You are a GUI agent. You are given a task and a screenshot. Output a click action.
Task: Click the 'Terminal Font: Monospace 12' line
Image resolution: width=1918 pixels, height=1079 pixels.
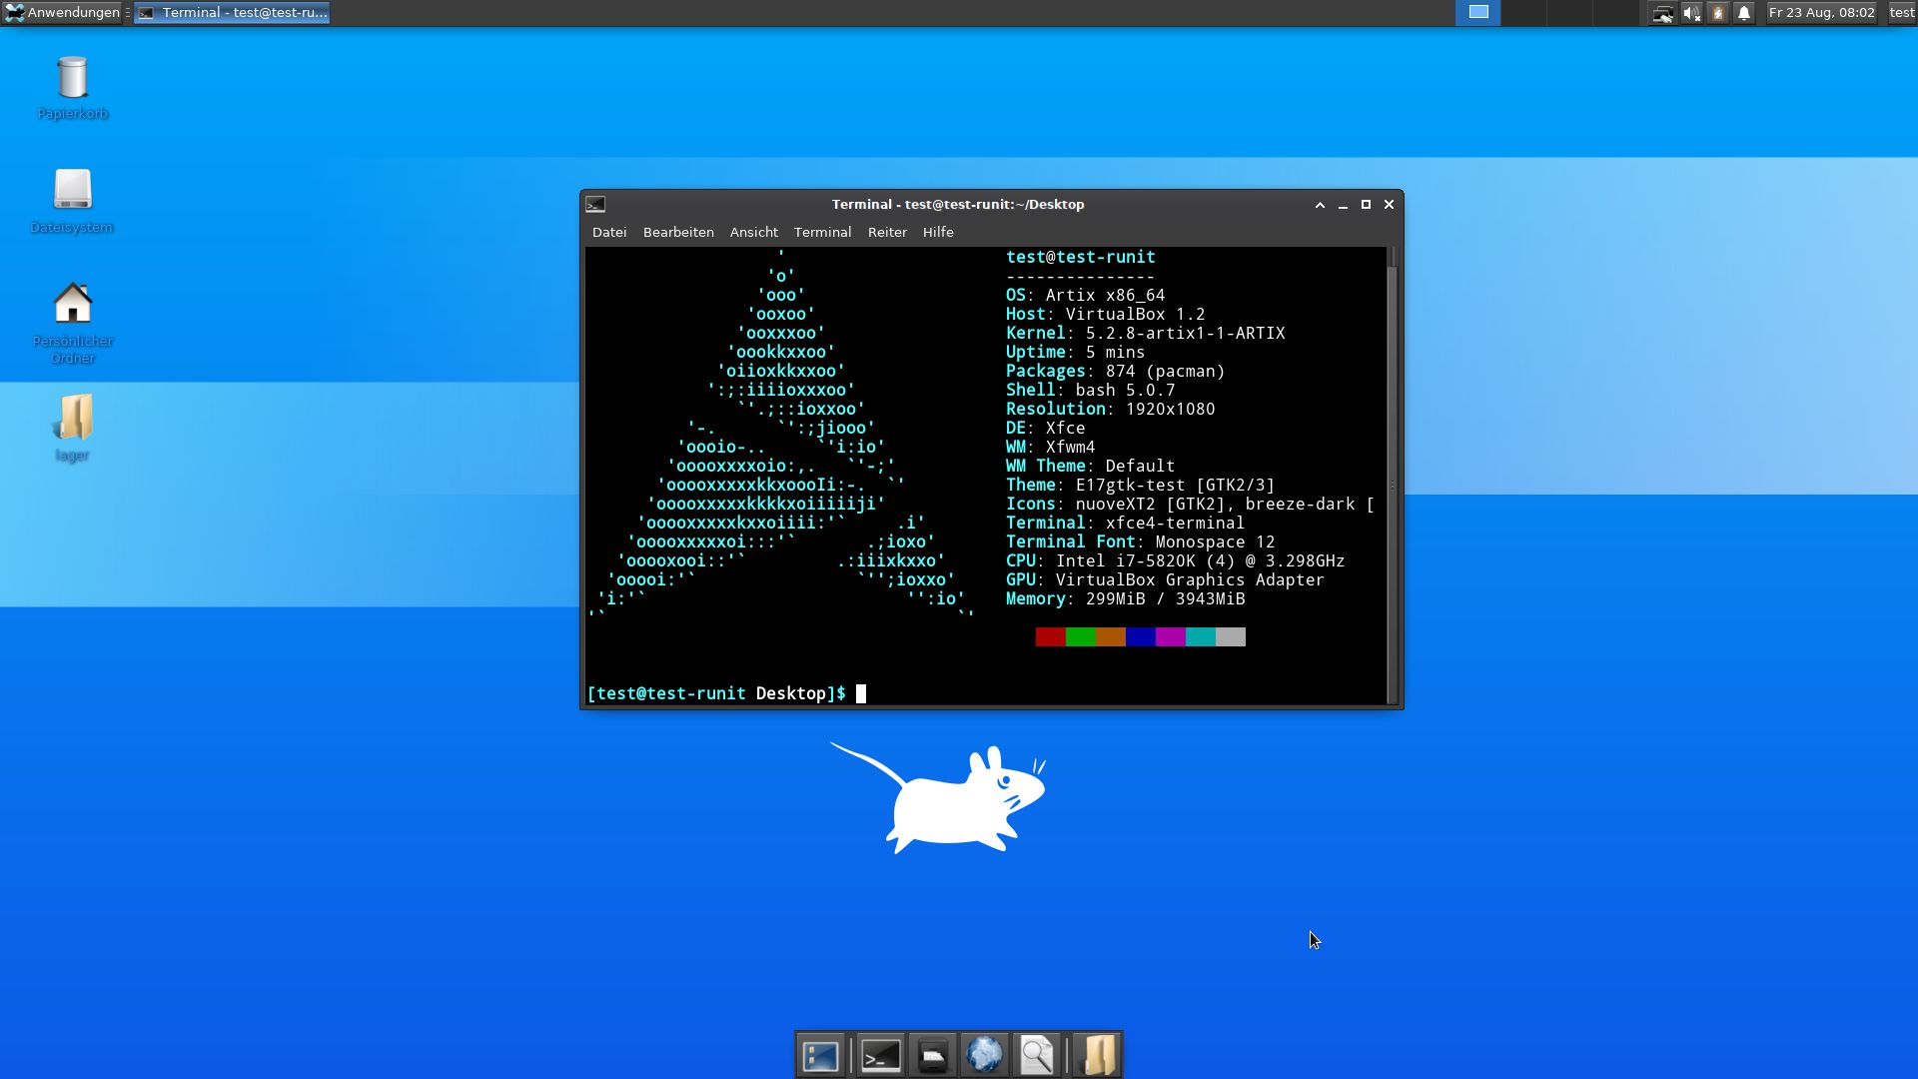tap(1140, 541)
